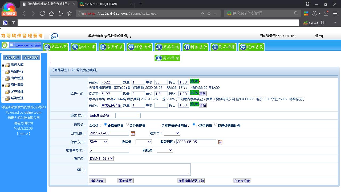Open the 销售退货 toolbar icon
341x192 pixels.
(x=195, y=47)
